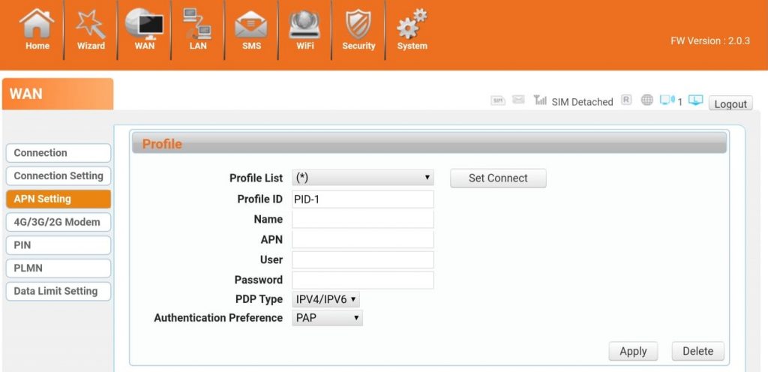Click the APN input field

[362, 239]
